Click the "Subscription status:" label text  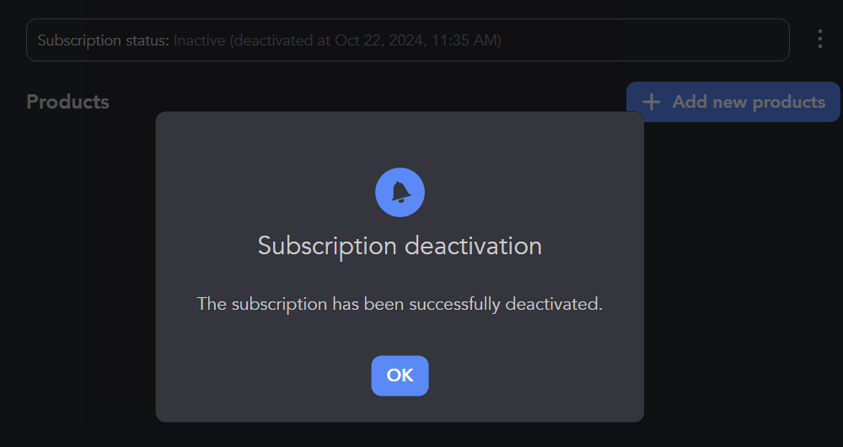[x=103, y=40]
